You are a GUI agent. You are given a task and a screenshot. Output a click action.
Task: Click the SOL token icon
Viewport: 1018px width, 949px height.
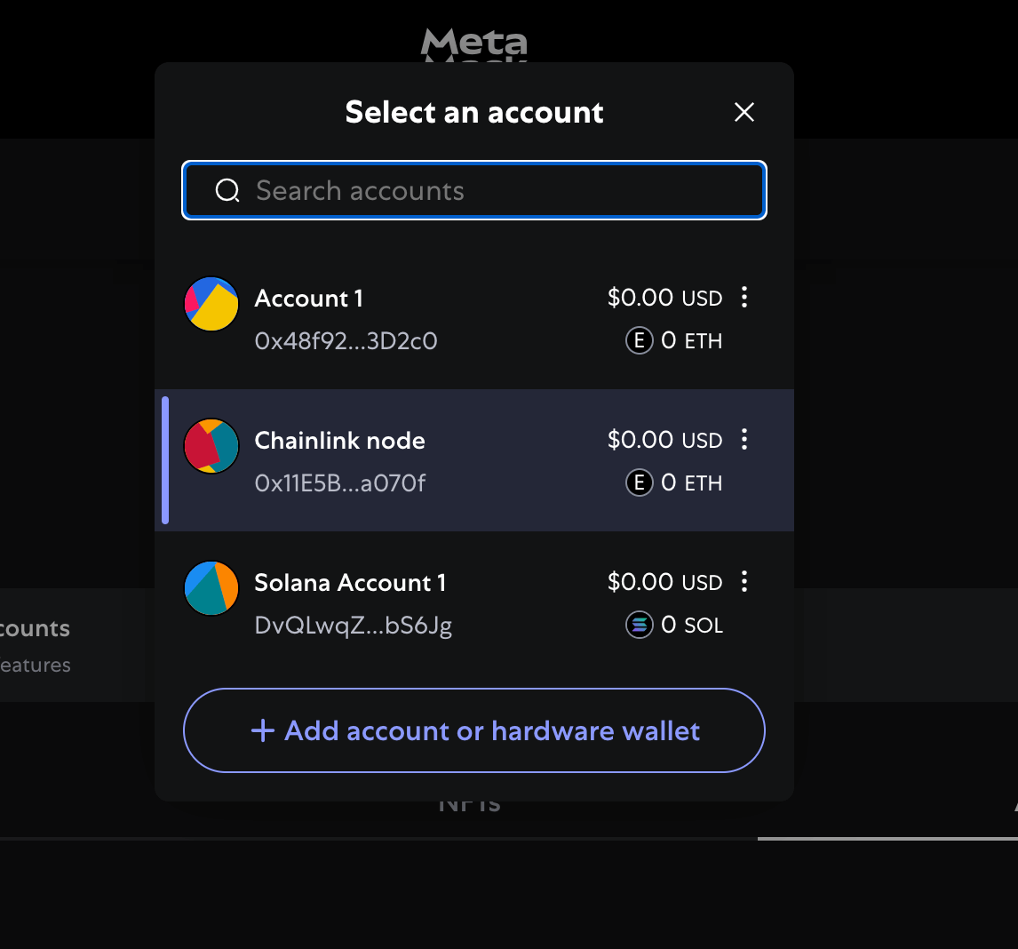[639, 626]
